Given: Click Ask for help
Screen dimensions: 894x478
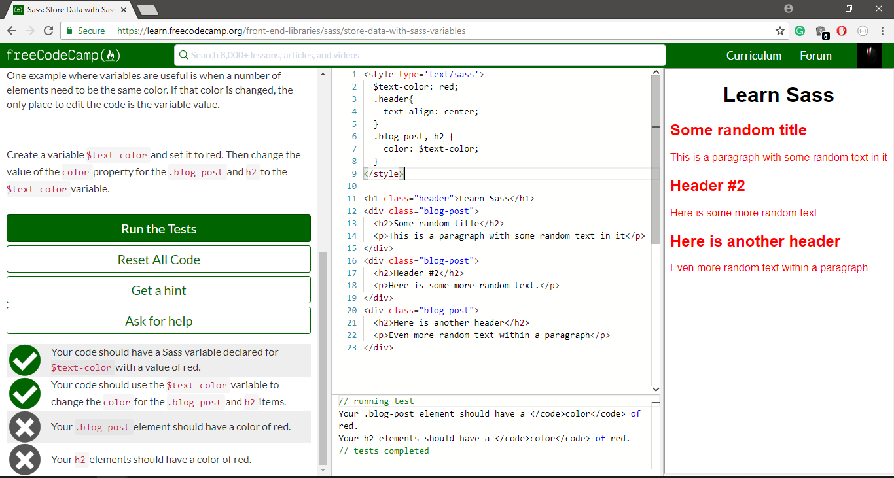Looking at the screenshot, I should pos(158,320).
